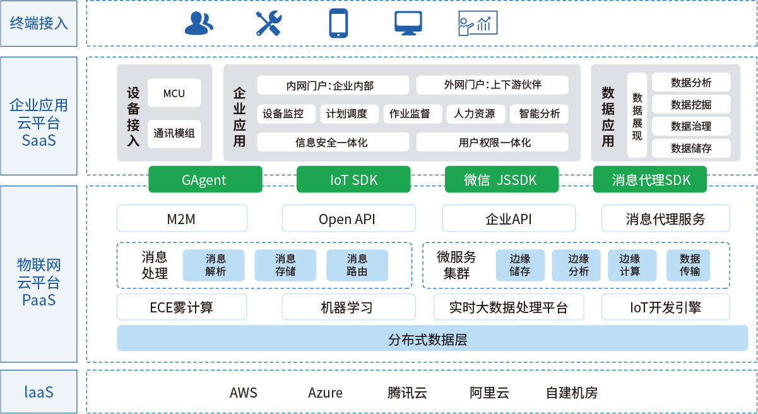Select the 数据挖掘 item

point(691,105)
